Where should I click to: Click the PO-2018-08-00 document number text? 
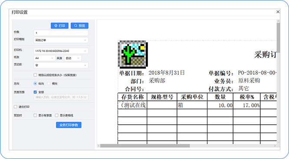[x=257, y=73]
